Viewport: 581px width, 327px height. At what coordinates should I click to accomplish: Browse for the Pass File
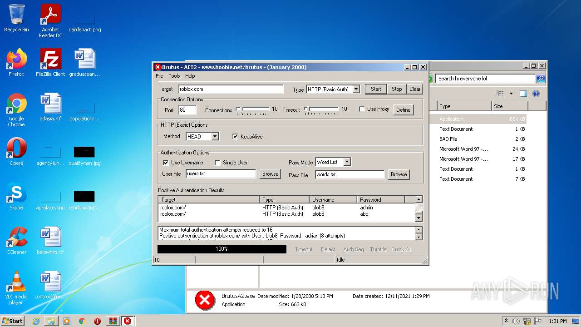click(399, 174)
